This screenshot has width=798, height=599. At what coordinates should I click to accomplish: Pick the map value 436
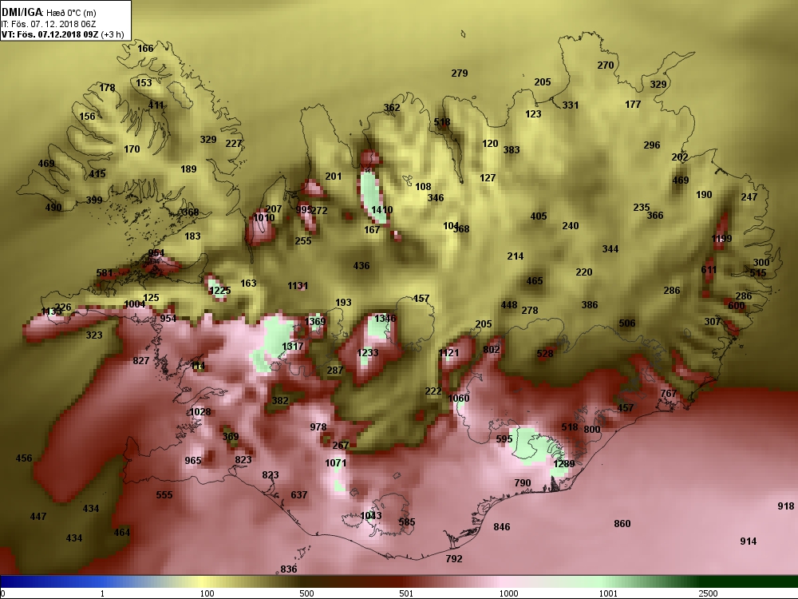(x=361, y=266)
